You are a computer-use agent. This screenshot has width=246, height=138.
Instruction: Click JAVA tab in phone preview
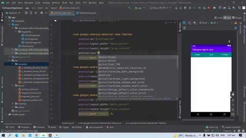pyautogui.click(x=211, y=55)
